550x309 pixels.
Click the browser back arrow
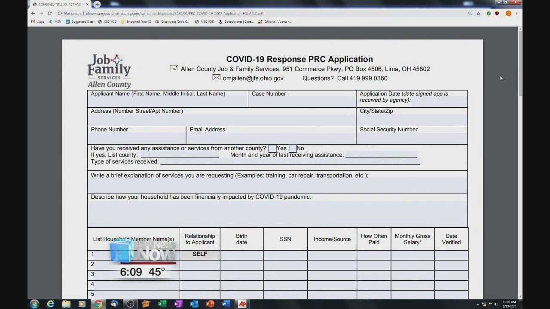click(33, 13)
